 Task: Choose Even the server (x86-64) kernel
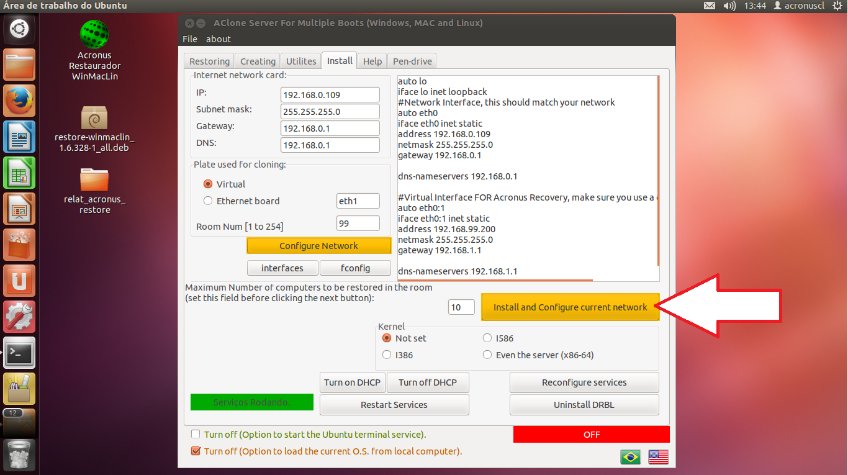tap(487, 355)
